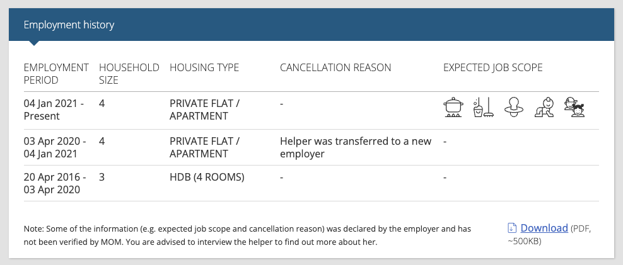
Task: Click the MOM verification note text
Action: [247, 235]
